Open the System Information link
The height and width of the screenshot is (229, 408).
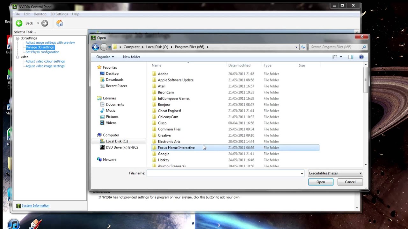pyautogui.click(x=35, y=206)
